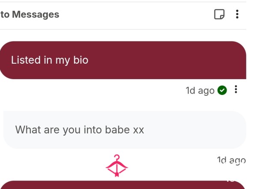Image resolution: width=257 pixels, height=189 pixels.
Task: Open the sticky note icon in header
Action: [x=219, y=14]
